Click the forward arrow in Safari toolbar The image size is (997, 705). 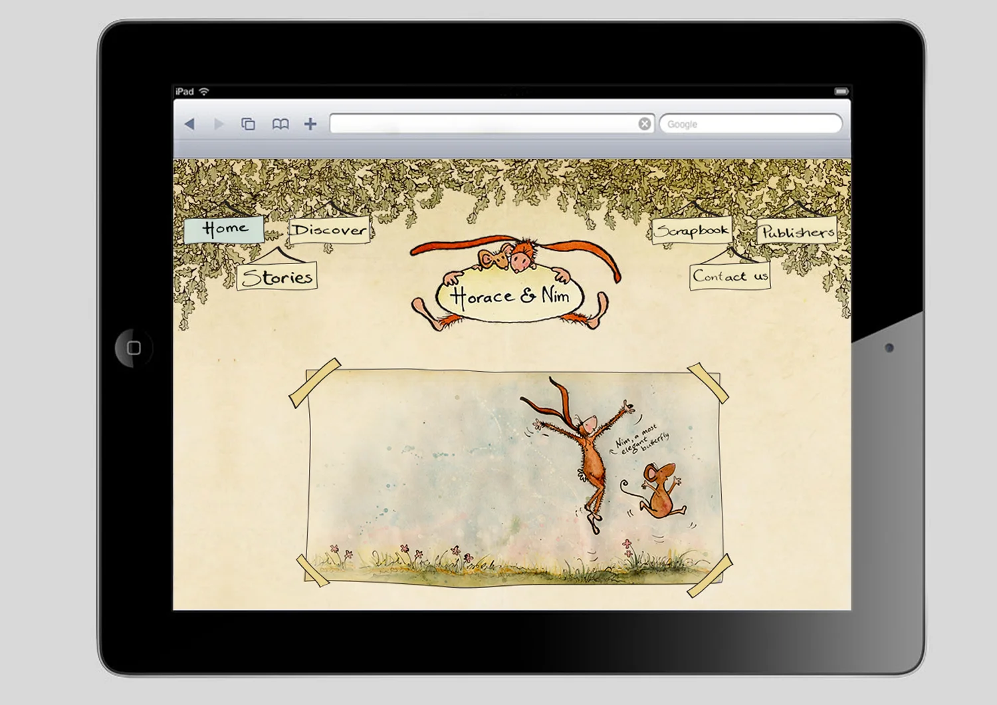point(219,124)
